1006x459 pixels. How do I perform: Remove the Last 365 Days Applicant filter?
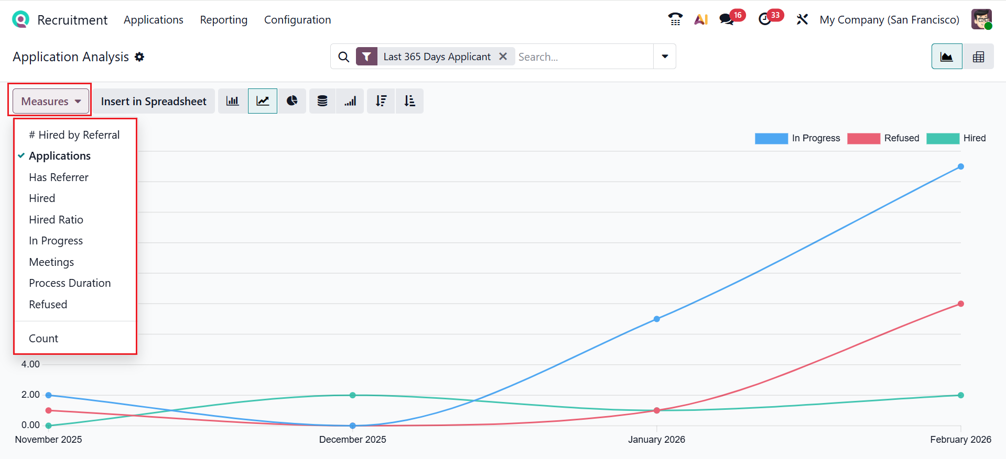(503, 57)
